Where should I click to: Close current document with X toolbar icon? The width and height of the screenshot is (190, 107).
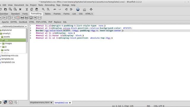[20, 9]
